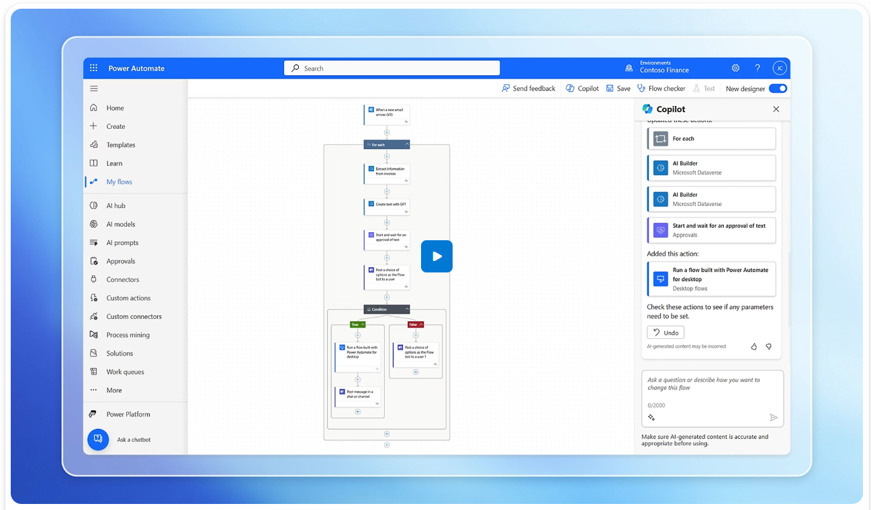This screenshot has width=871, height=510.
Task: Toggle the New designer switch
Action: 778,88
